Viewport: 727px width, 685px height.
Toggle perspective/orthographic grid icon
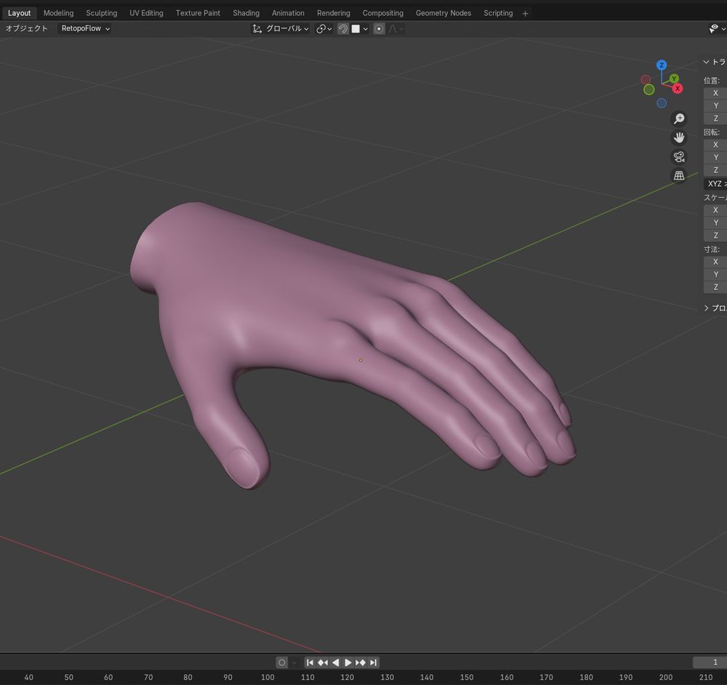click(x=679, y=175)
